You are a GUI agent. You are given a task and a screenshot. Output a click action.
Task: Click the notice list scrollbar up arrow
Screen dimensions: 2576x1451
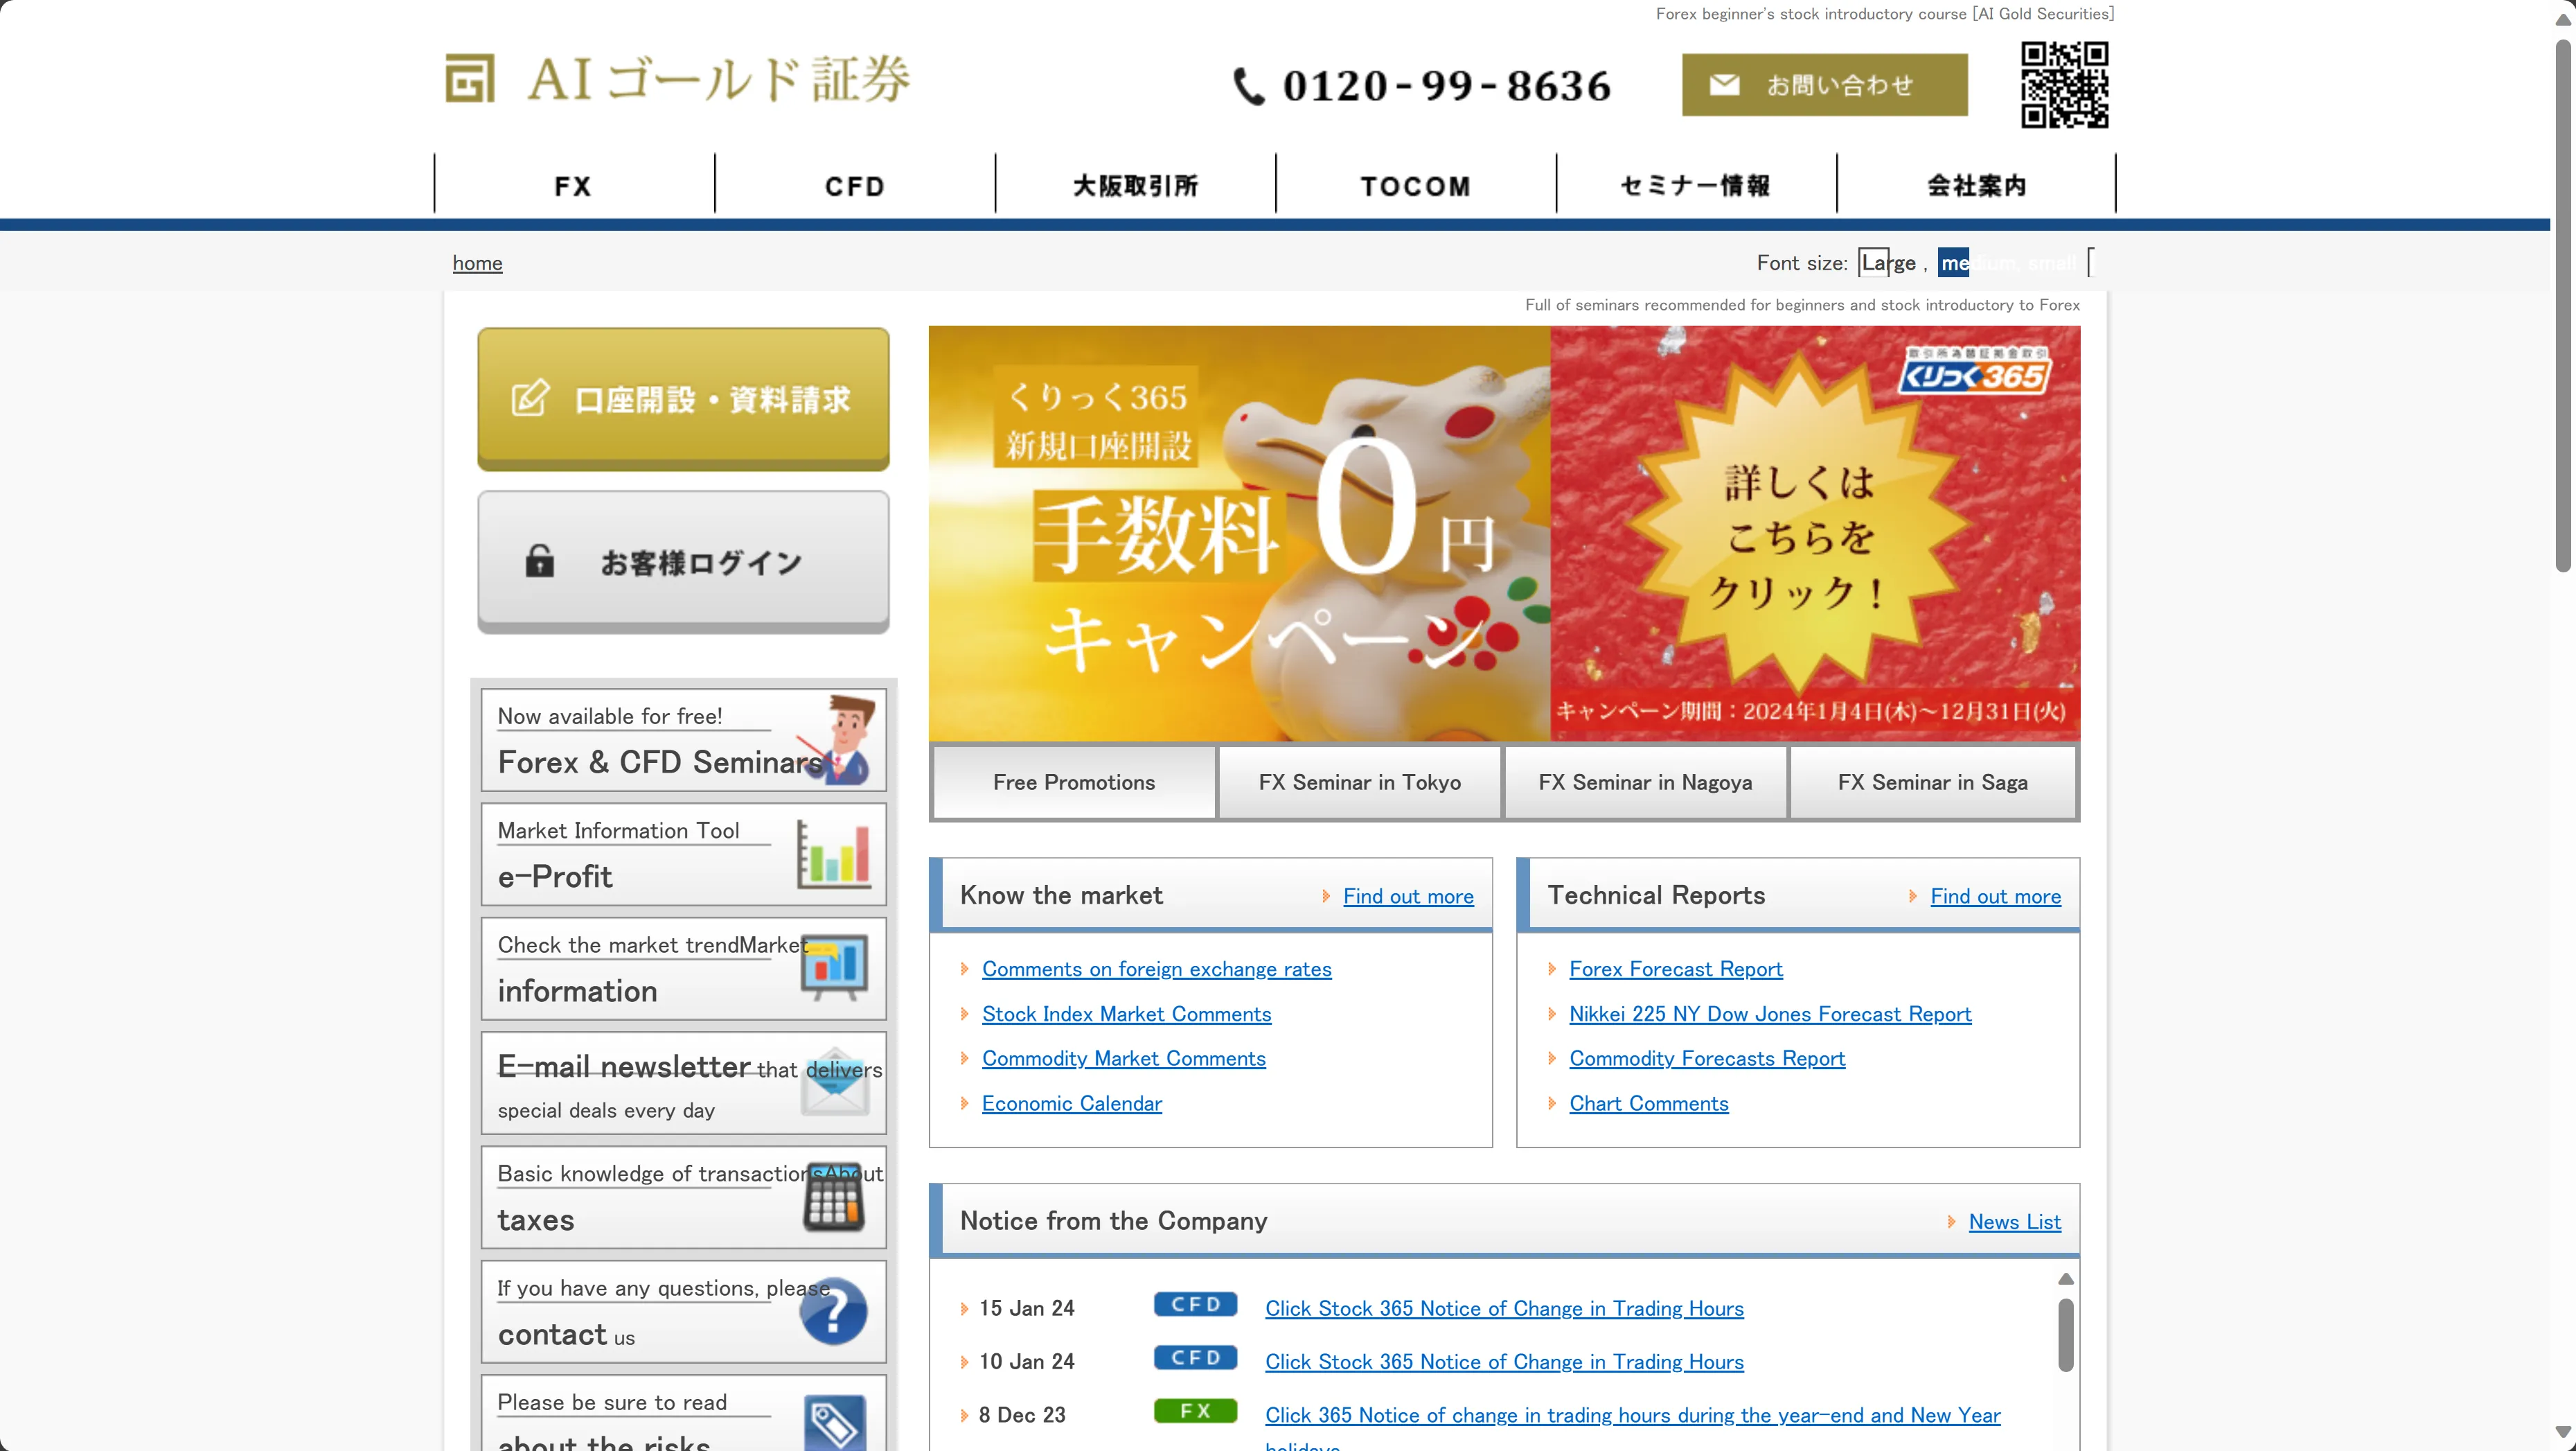click(2065, 1278)
